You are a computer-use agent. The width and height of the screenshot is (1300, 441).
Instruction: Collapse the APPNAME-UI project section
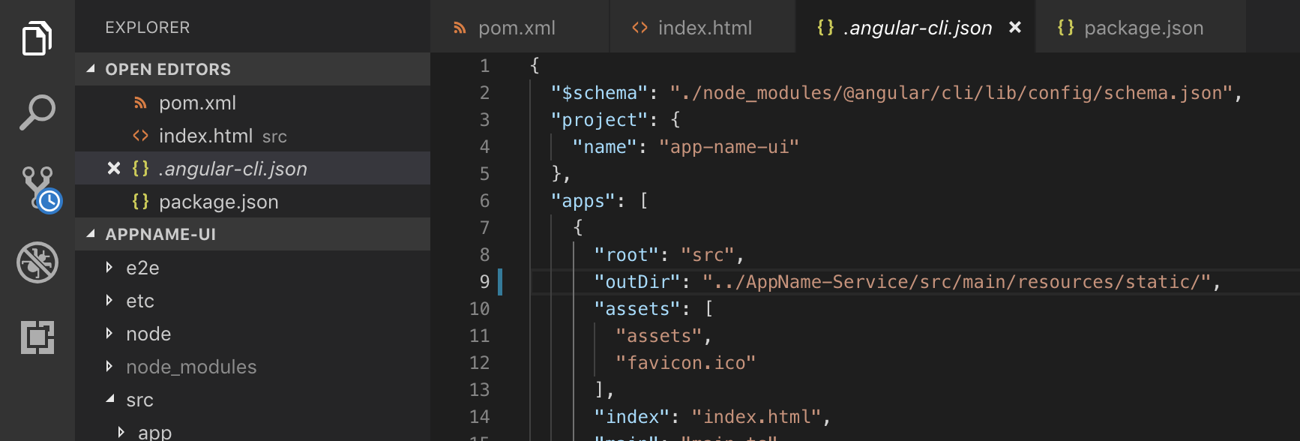click(x=91, y=234)
